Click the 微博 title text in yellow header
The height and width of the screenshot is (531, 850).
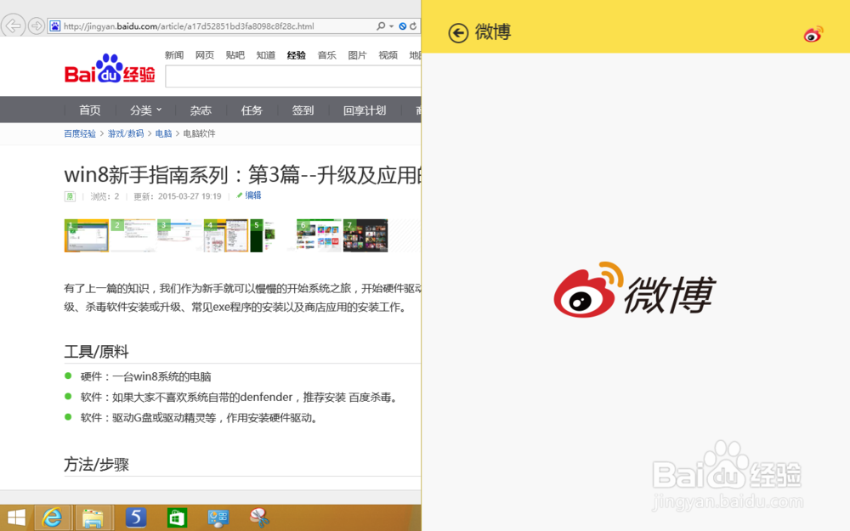493,32
